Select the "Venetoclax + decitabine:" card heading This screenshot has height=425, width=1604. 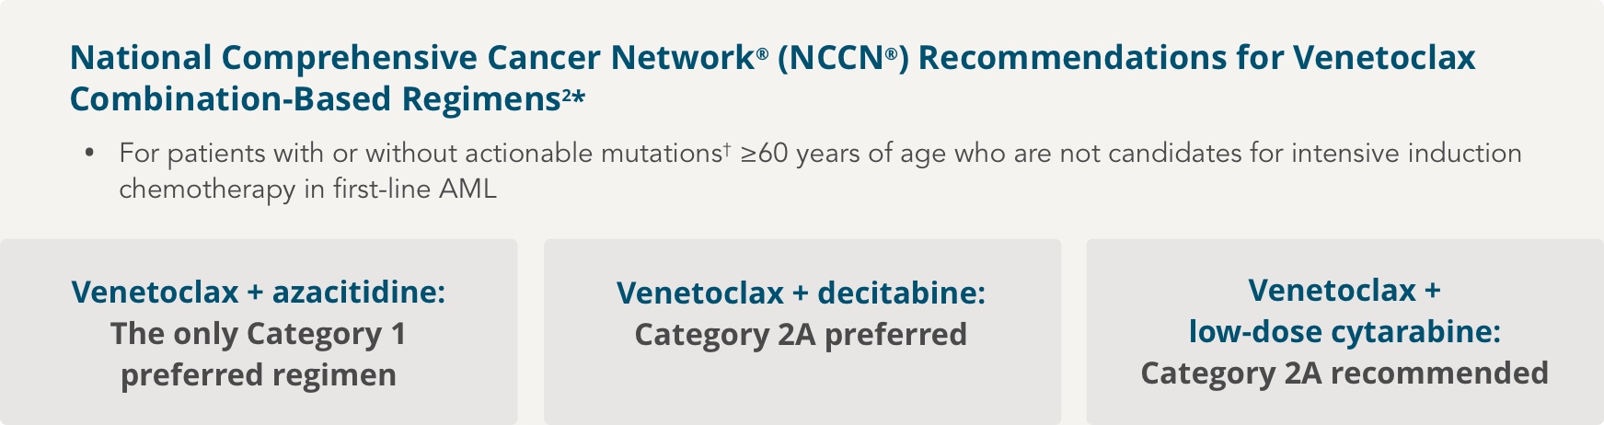[801, 293]
